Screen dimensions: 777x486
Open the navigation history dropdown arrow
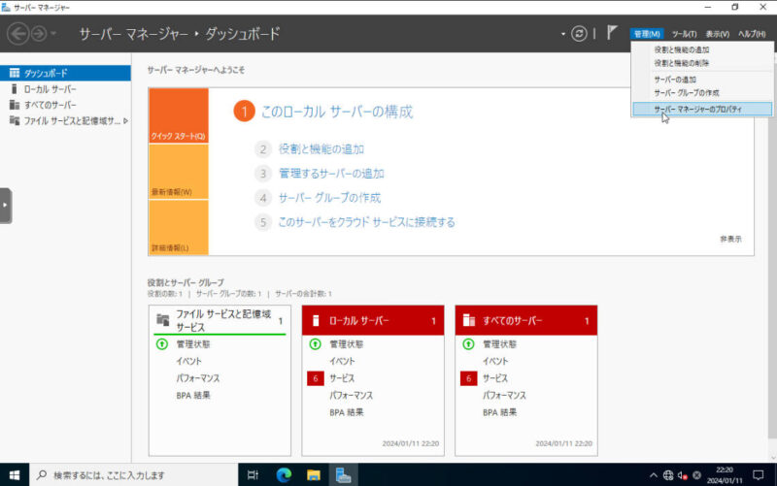tap(53, 34)
